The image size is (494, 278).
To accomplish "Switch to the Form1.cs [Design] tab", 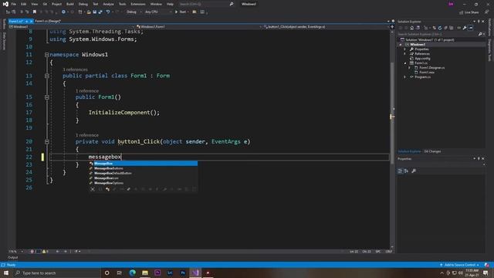I will pos(48,21).
